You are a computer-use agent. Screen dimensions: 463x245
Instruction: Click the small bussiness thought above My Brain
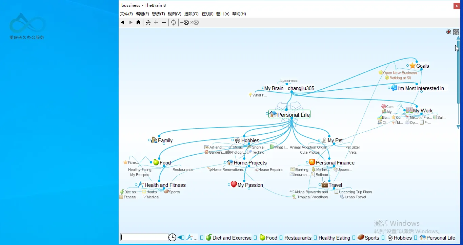pos(289,81)
